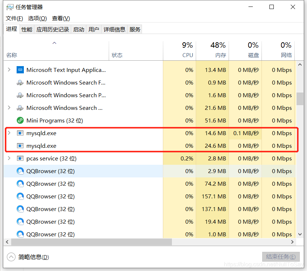Click the mysqld.exe icon with 14.6 MB memory
307x271 pixels.
(20, 133)
